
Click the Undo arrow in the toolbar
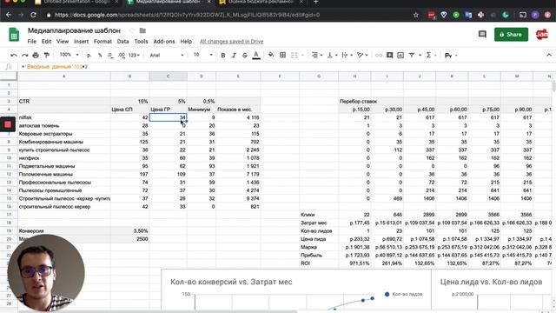click(x=14, y=56)
